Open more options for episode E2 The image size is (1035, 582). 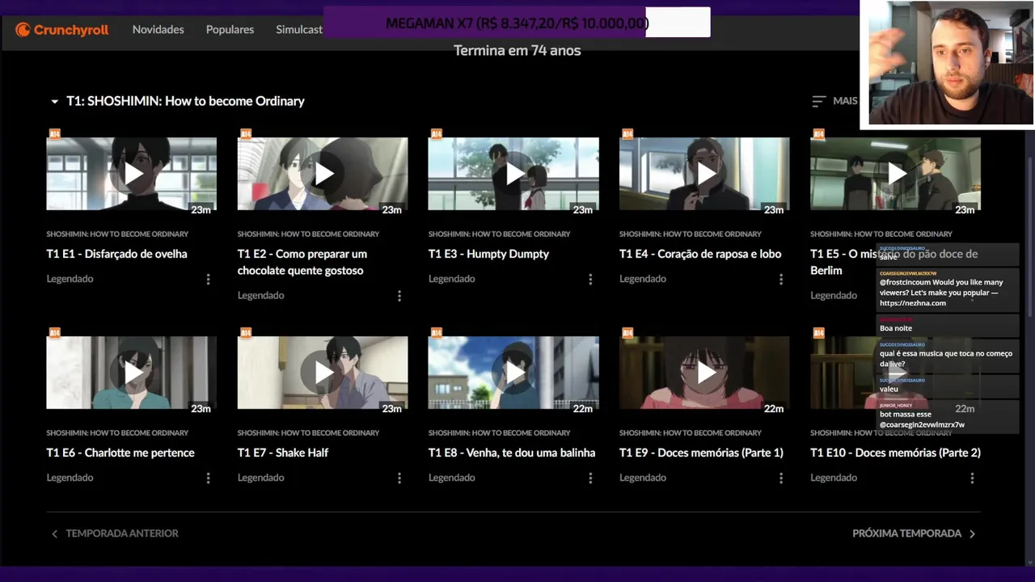pyautogui.click(x=399, y=296)
